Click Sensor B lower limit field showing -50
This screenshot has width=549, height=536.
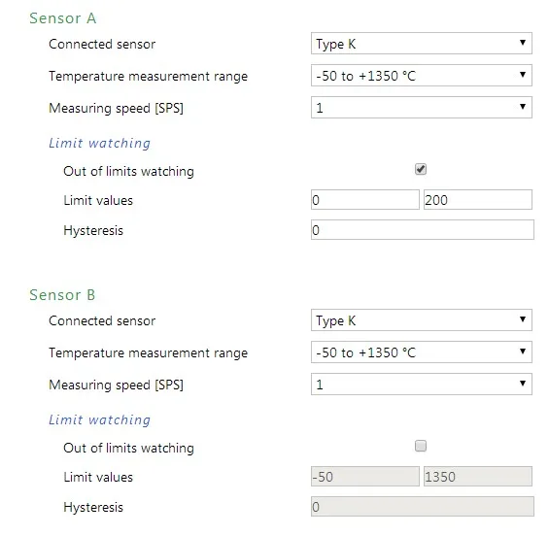(x=364, y=477)
